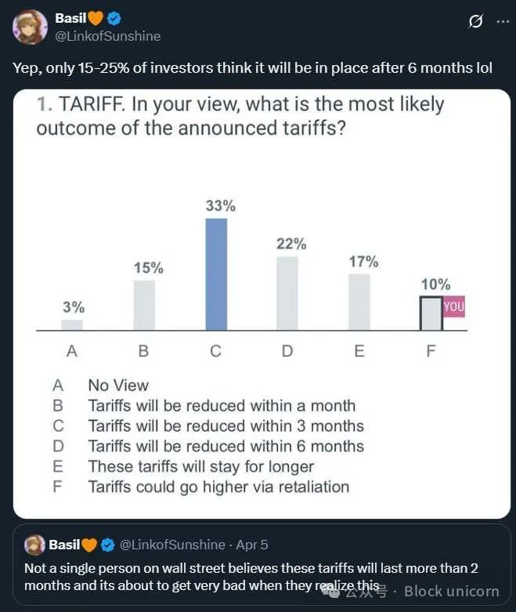This screenshot has height=612, width=516.
Task: Click the verified badge in quoted tweet
Action: tap(108, 545)
